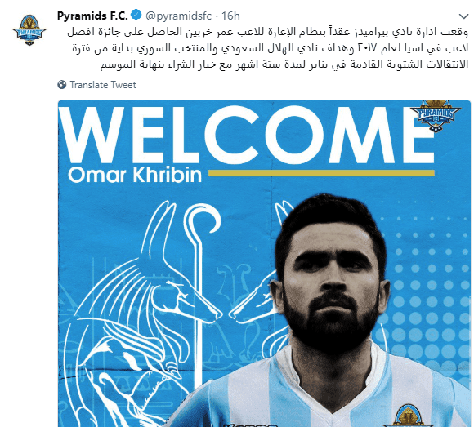
Task: Click the large WELCOME headline in image
Action: (x=246, y=135)
